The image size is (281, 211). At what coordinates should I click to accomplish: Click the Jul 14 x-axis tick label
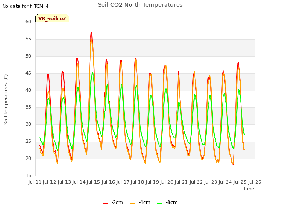79,182
